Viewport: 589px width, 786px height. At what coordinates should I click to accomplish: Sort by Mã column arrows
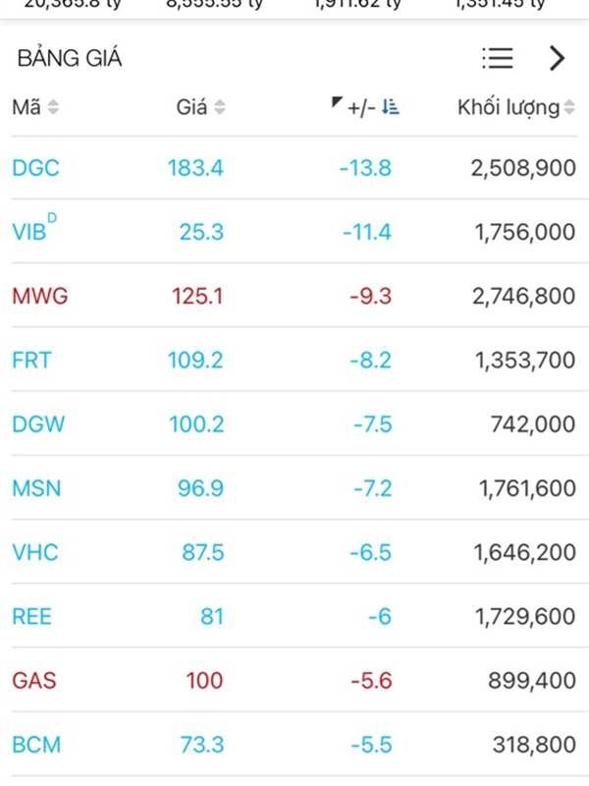pos(53,107)
